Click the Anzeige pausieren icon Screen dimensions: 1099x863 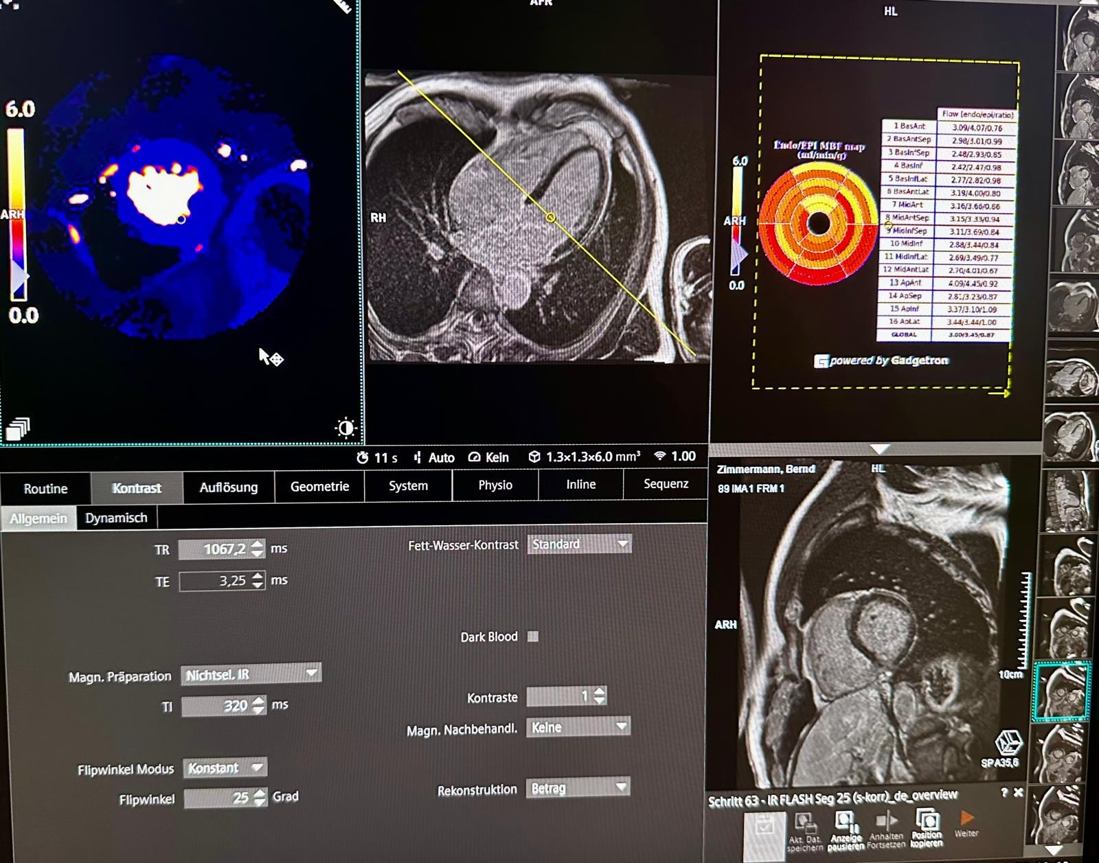(x=845, y=821)
